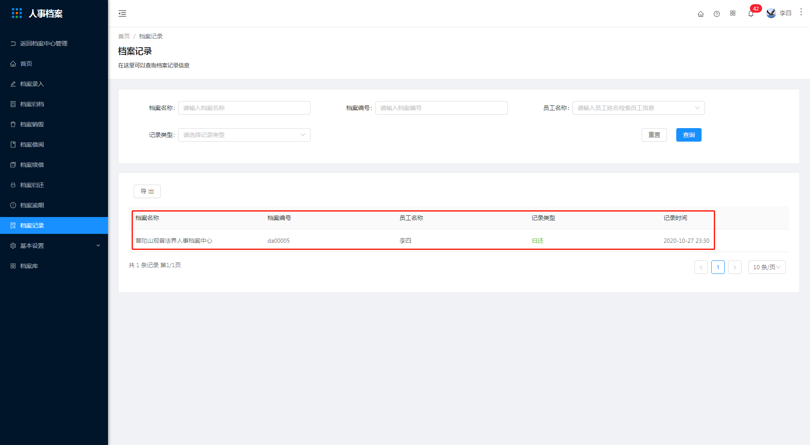Click the gear icon beside 基本设置
810x445 pixels.
click(13, 246)
